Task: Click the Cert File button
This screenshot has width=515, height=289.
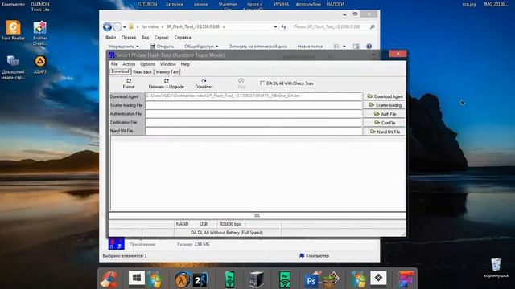Action: (385, 123)
